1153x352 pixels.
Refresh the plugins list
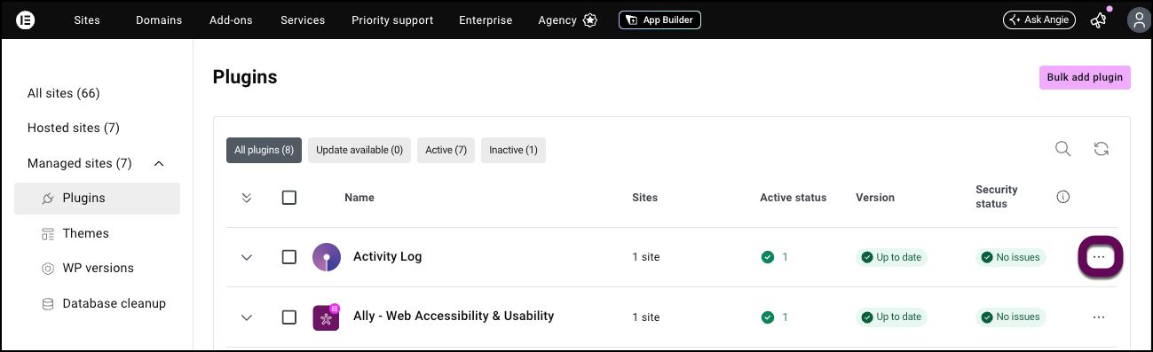click(1102, 149)
